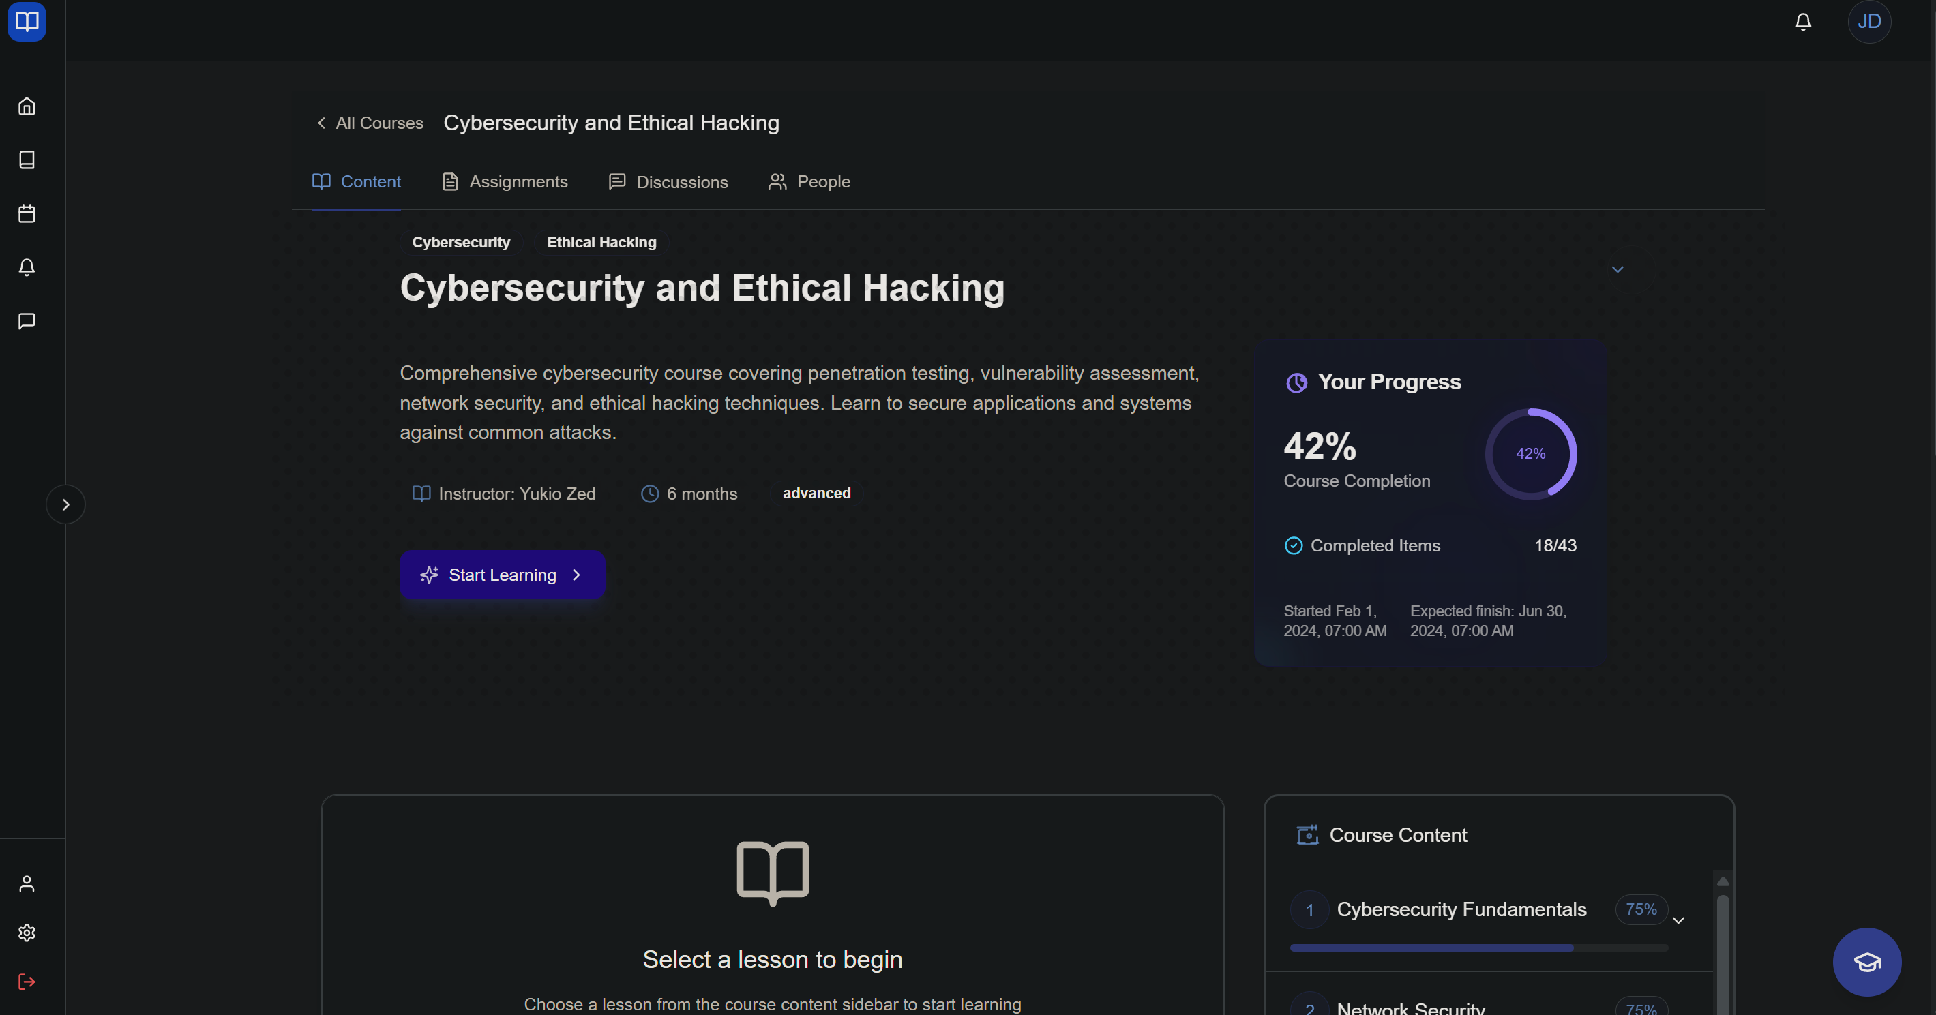Open the settings gear icon
This screenshot has height=1015, width=1936.
[x=27, y=933]
